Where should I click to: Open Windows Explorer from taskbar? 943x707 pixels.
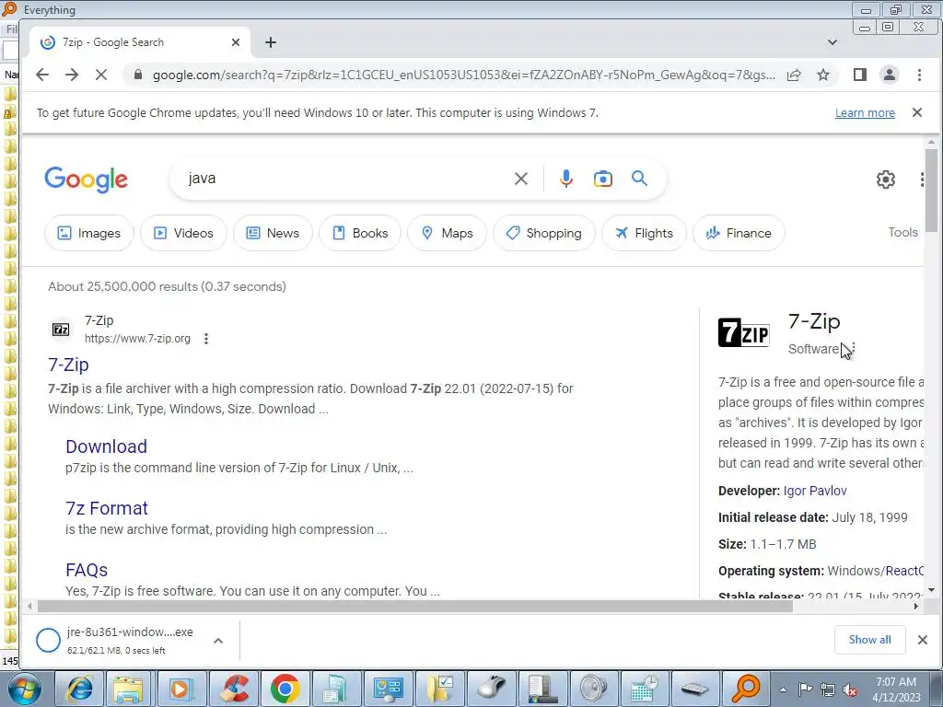129,689
